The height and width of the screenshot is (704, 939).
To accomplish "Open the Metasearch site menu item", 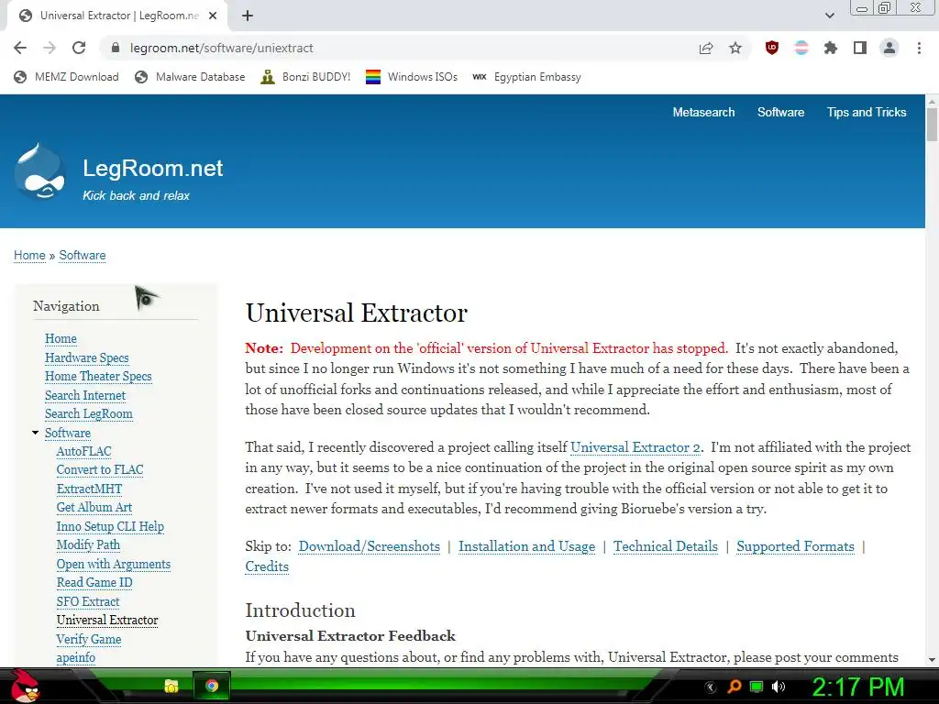I will [x=703, y=112].
